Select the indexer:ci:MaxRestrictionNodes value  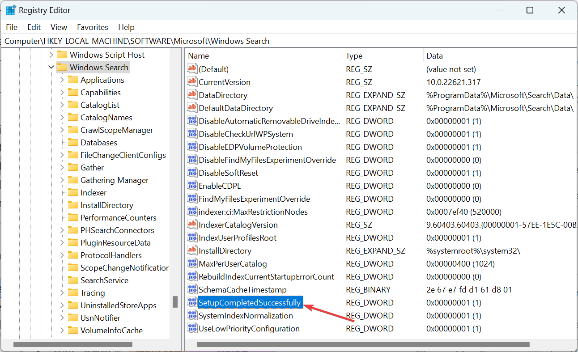[x=253, y=212]
